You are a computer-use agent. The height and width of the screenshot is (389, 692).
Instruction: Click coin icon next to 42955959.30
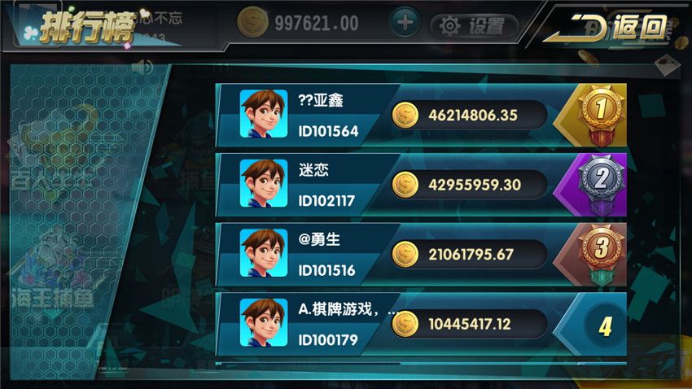point(405,185)
